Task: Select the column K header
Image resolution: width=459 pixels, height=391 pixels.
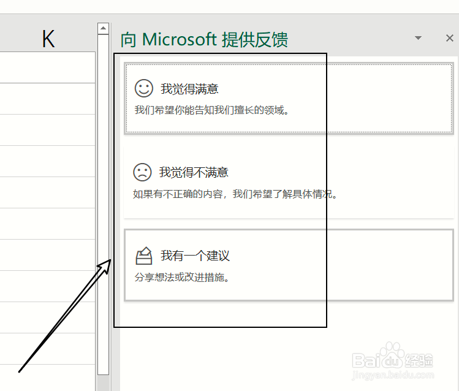Action: [48, 39]
